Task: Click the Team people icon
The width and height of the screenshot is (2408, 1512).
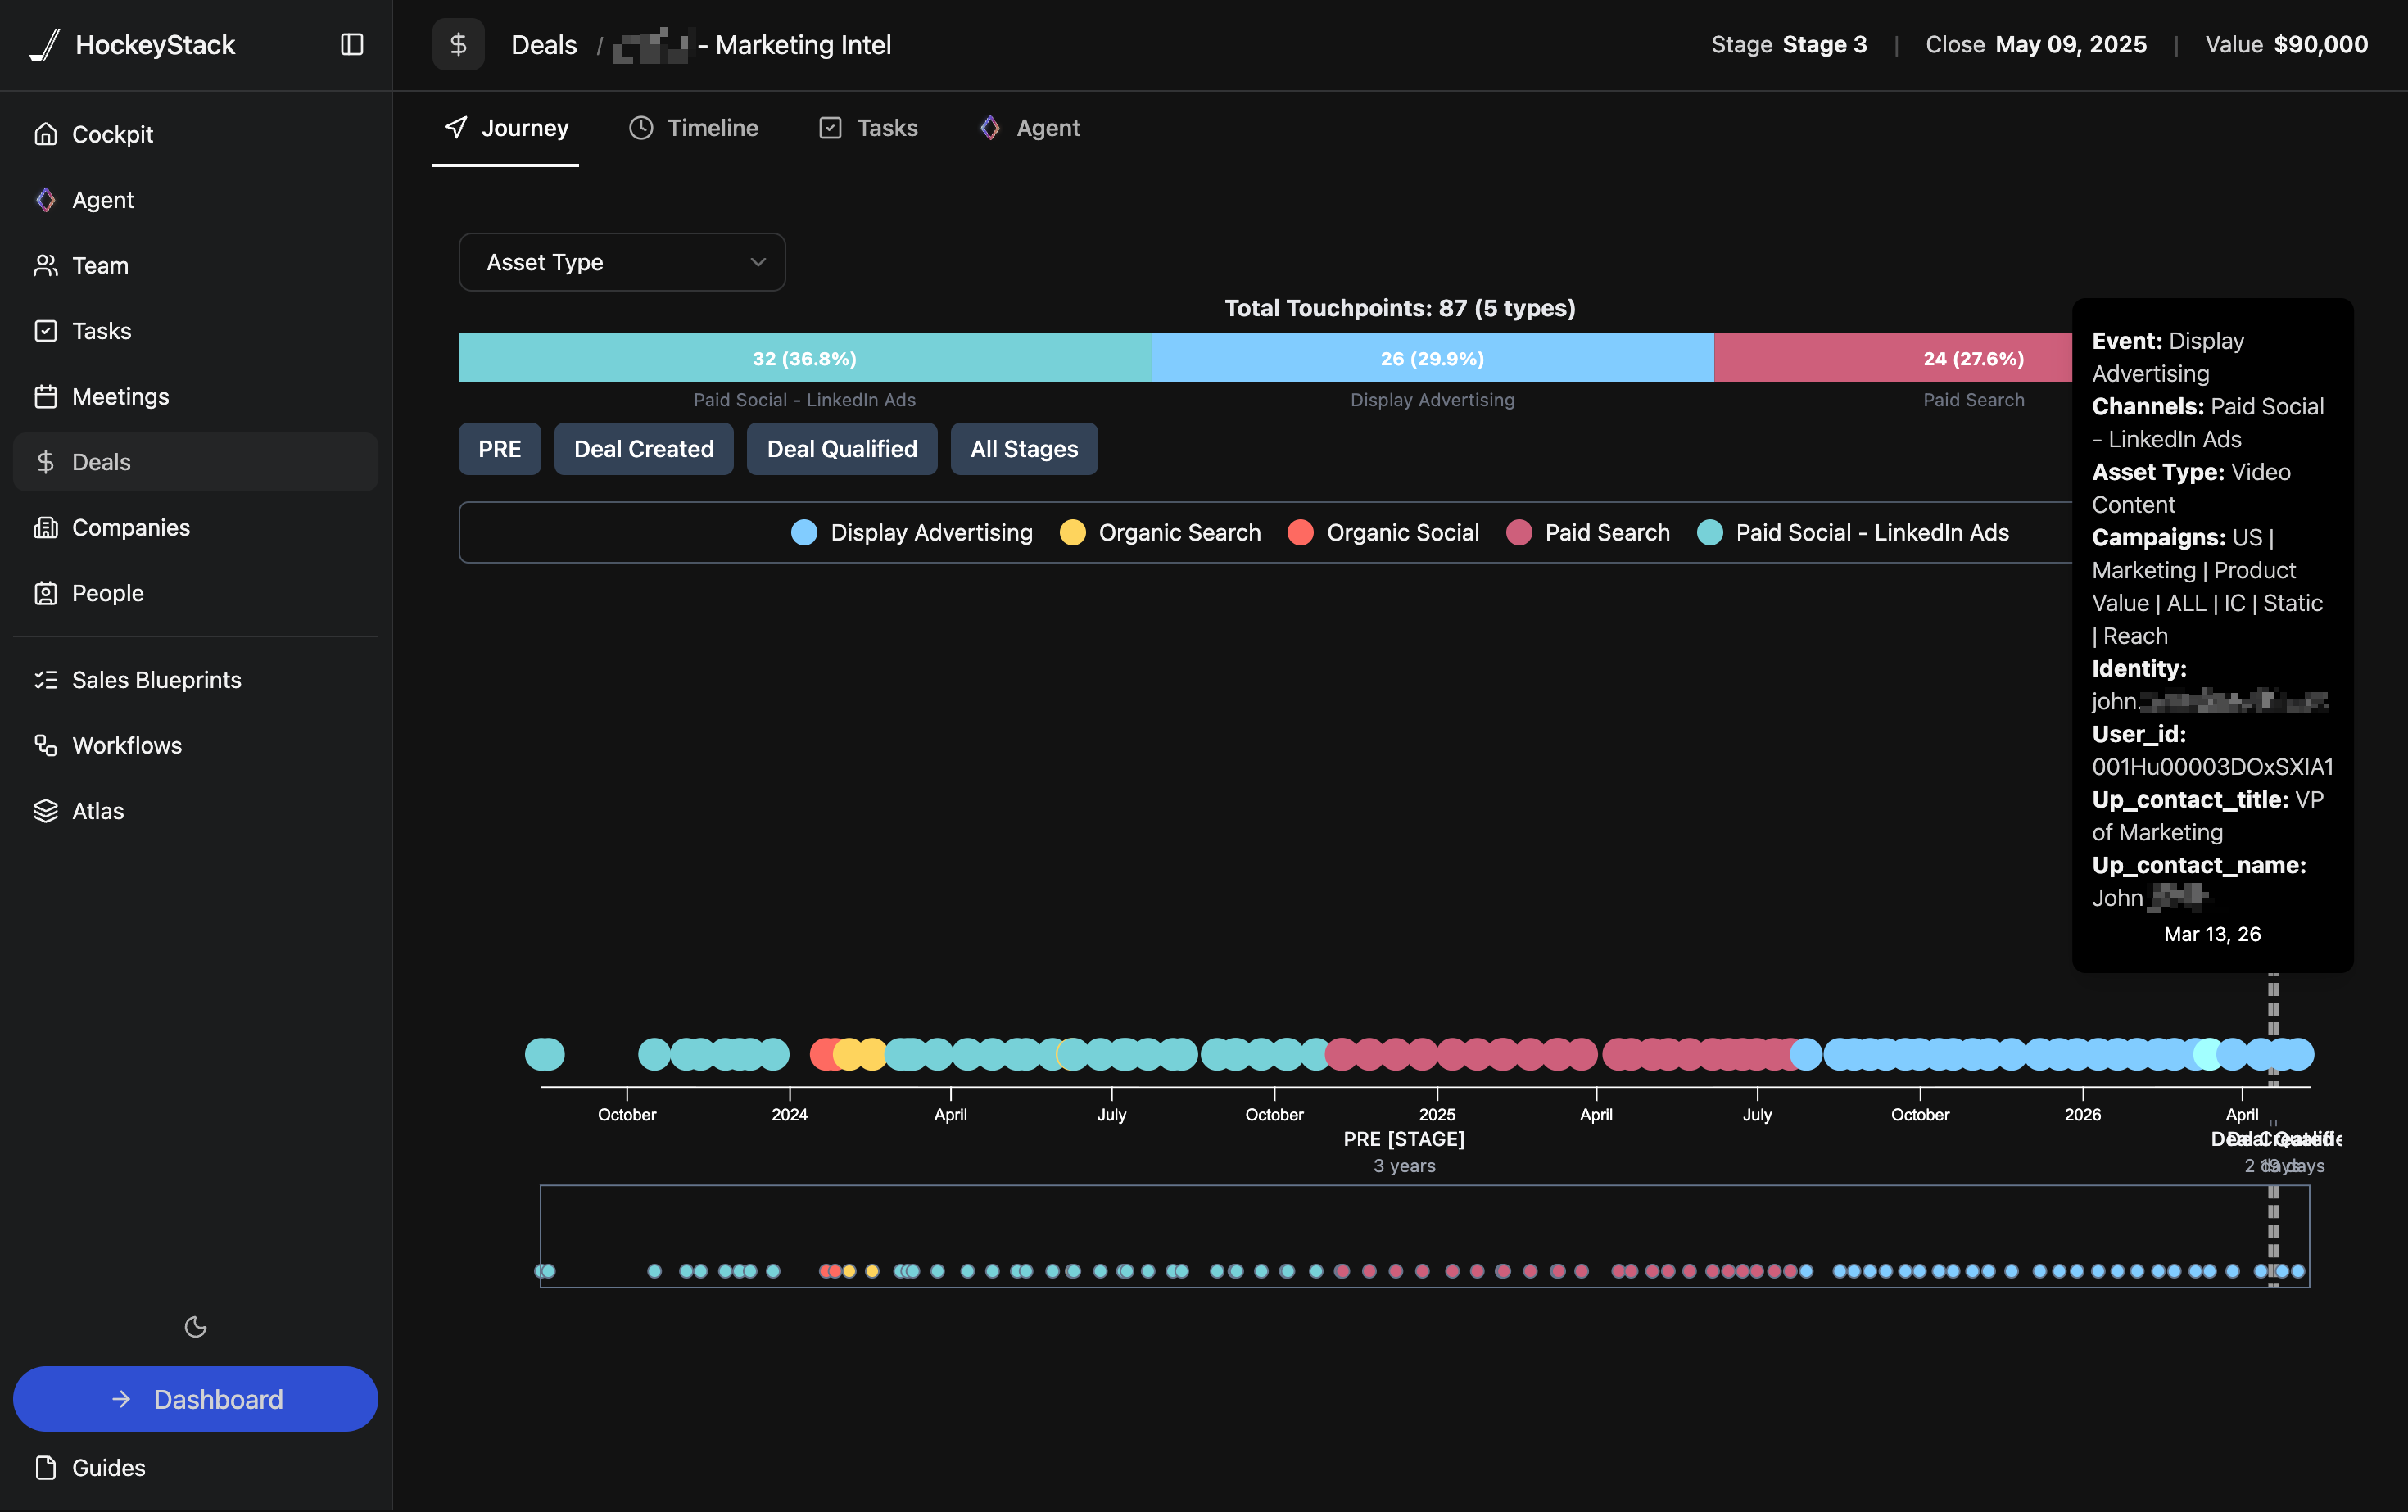Action: pyautogui.click(x=45, y=265)
